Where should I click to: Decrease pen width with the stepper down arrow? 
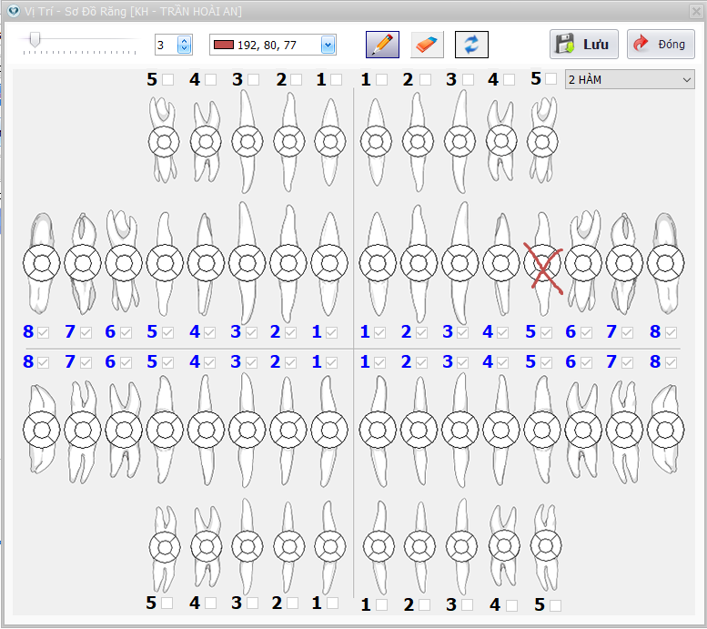pyautogui.click(x=184, y=49)
